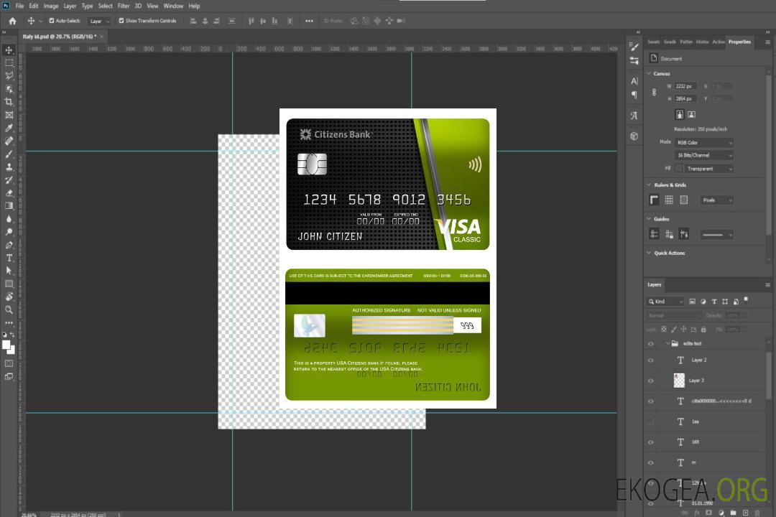Viewport: 776px width, 517px height.
Task: Hide the '169' text layer
Action: click(651, 442)
